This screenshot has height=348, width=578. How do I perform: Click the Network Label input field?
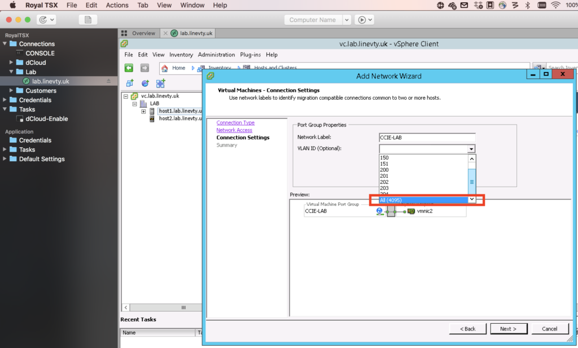[427, 138]
